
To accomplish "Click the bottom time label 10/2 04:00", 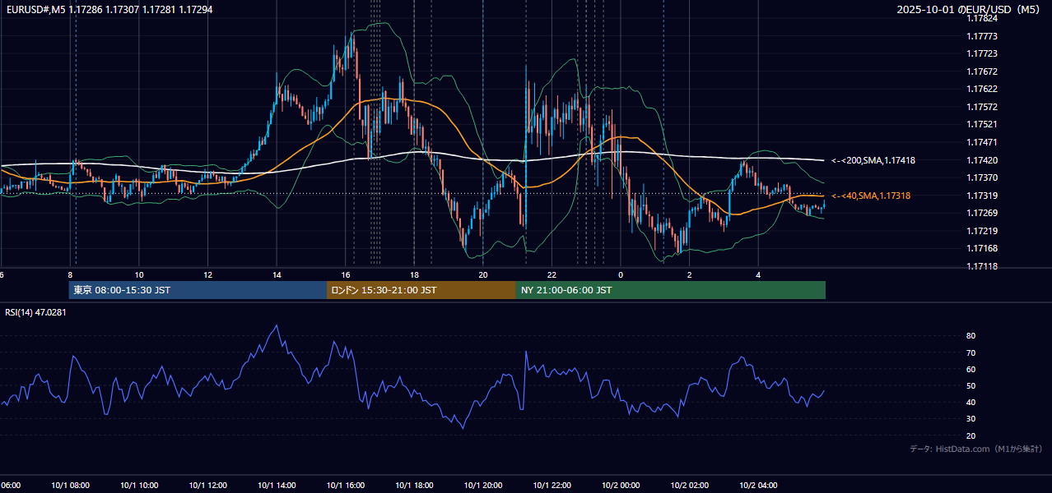I will click(759, 486).
